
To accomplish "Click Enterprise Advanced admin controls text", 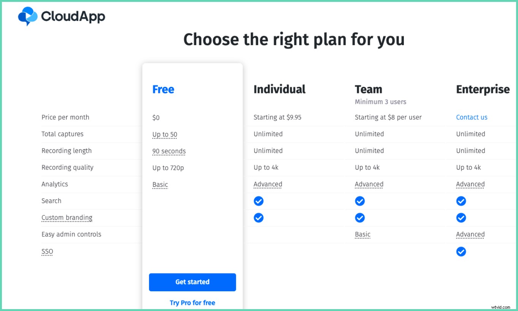I will pos(470,234).
